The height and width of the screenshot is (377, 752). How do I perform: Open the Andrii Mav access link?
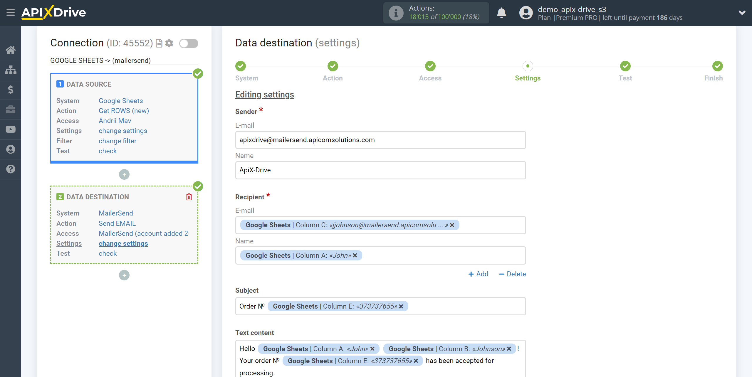pyautogui.click(x=115, y=121)
